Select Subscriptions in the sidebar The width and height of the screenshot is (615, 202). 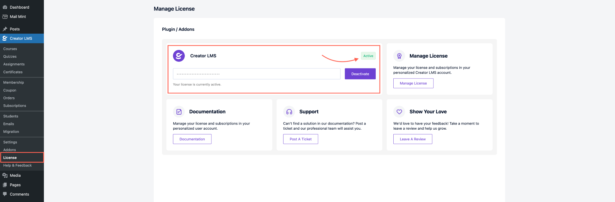[15, 106]
